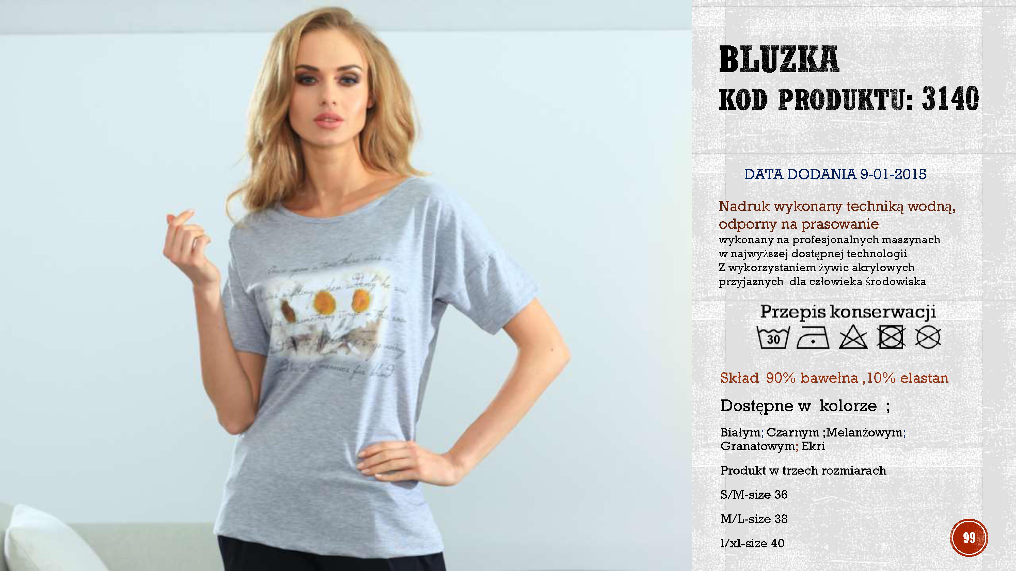Click the do-not-tumble-dry square icon
The width and height of the screenshot is (1016, 571).
[891, 337]
